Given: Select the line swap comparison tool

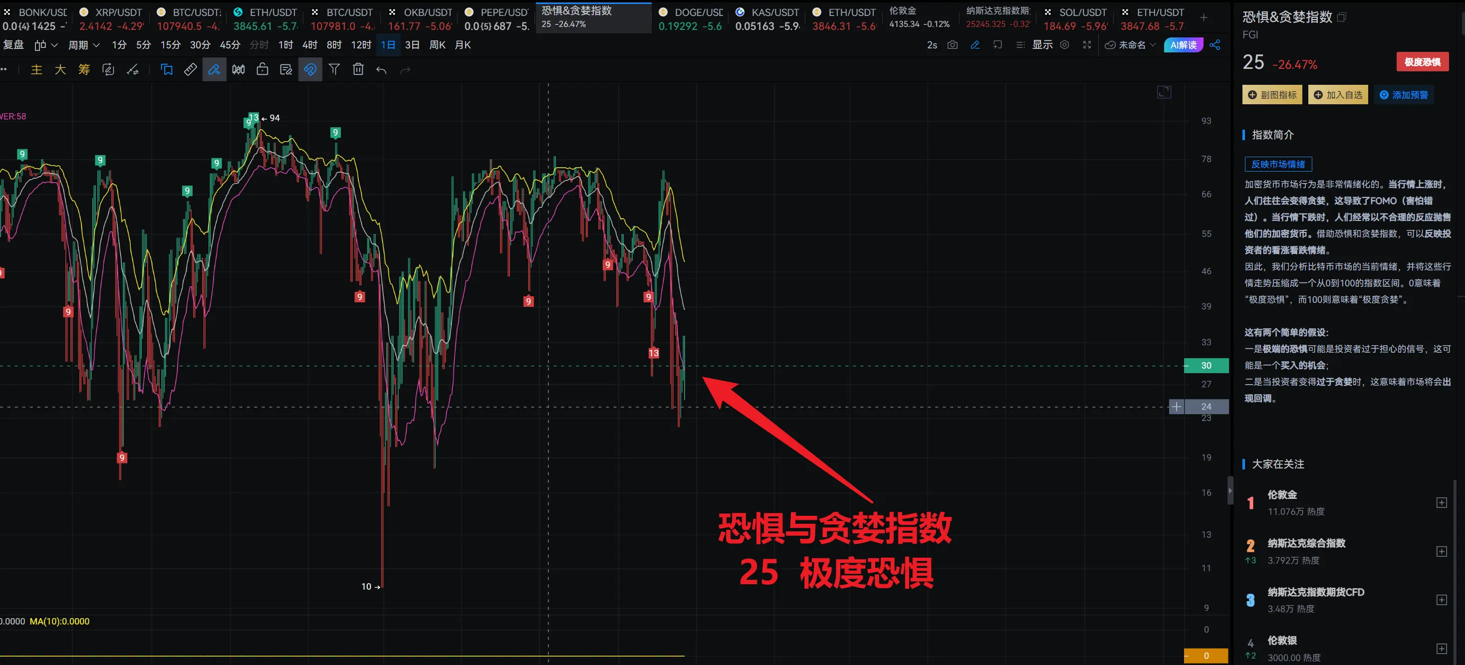Looking at the screenshot, I should (x=133, y=69).
